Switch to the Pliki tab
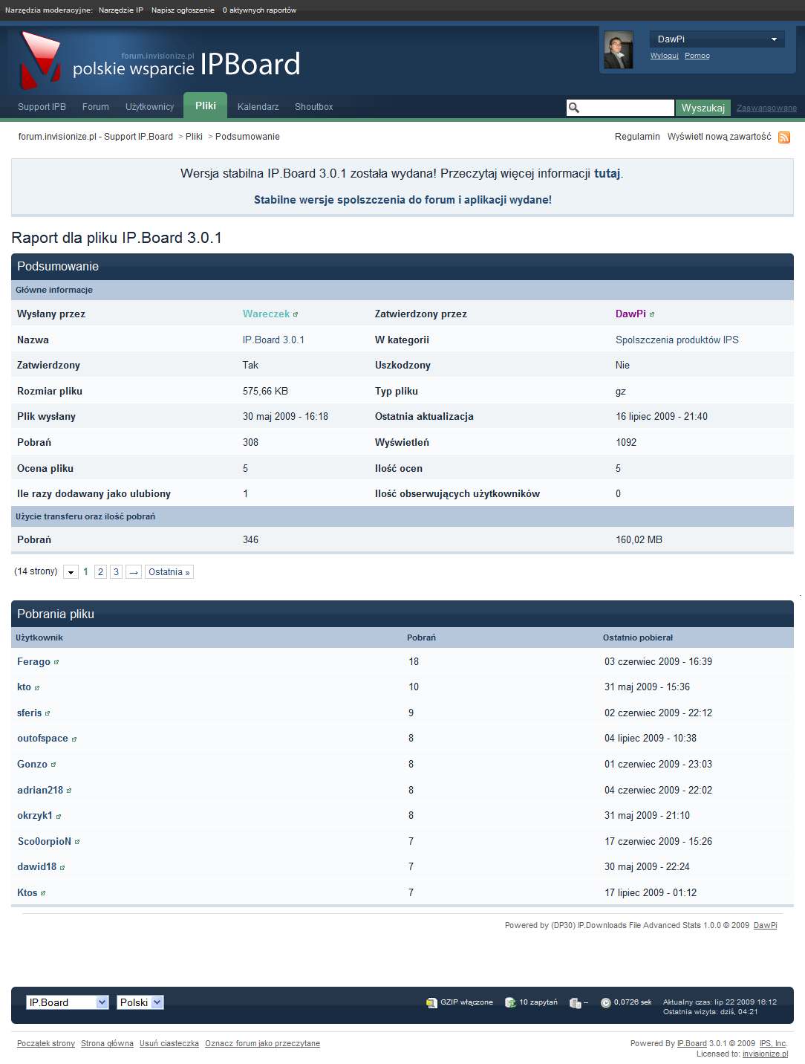This screenshot has width=805, height=1064. point(206,106)
